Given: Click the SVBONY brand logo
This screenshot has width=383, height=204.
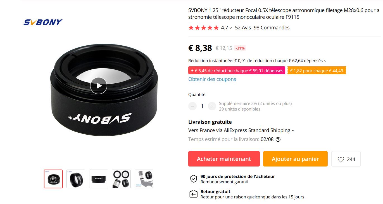Looking at the screenshot, I should (x=43, y=22).
